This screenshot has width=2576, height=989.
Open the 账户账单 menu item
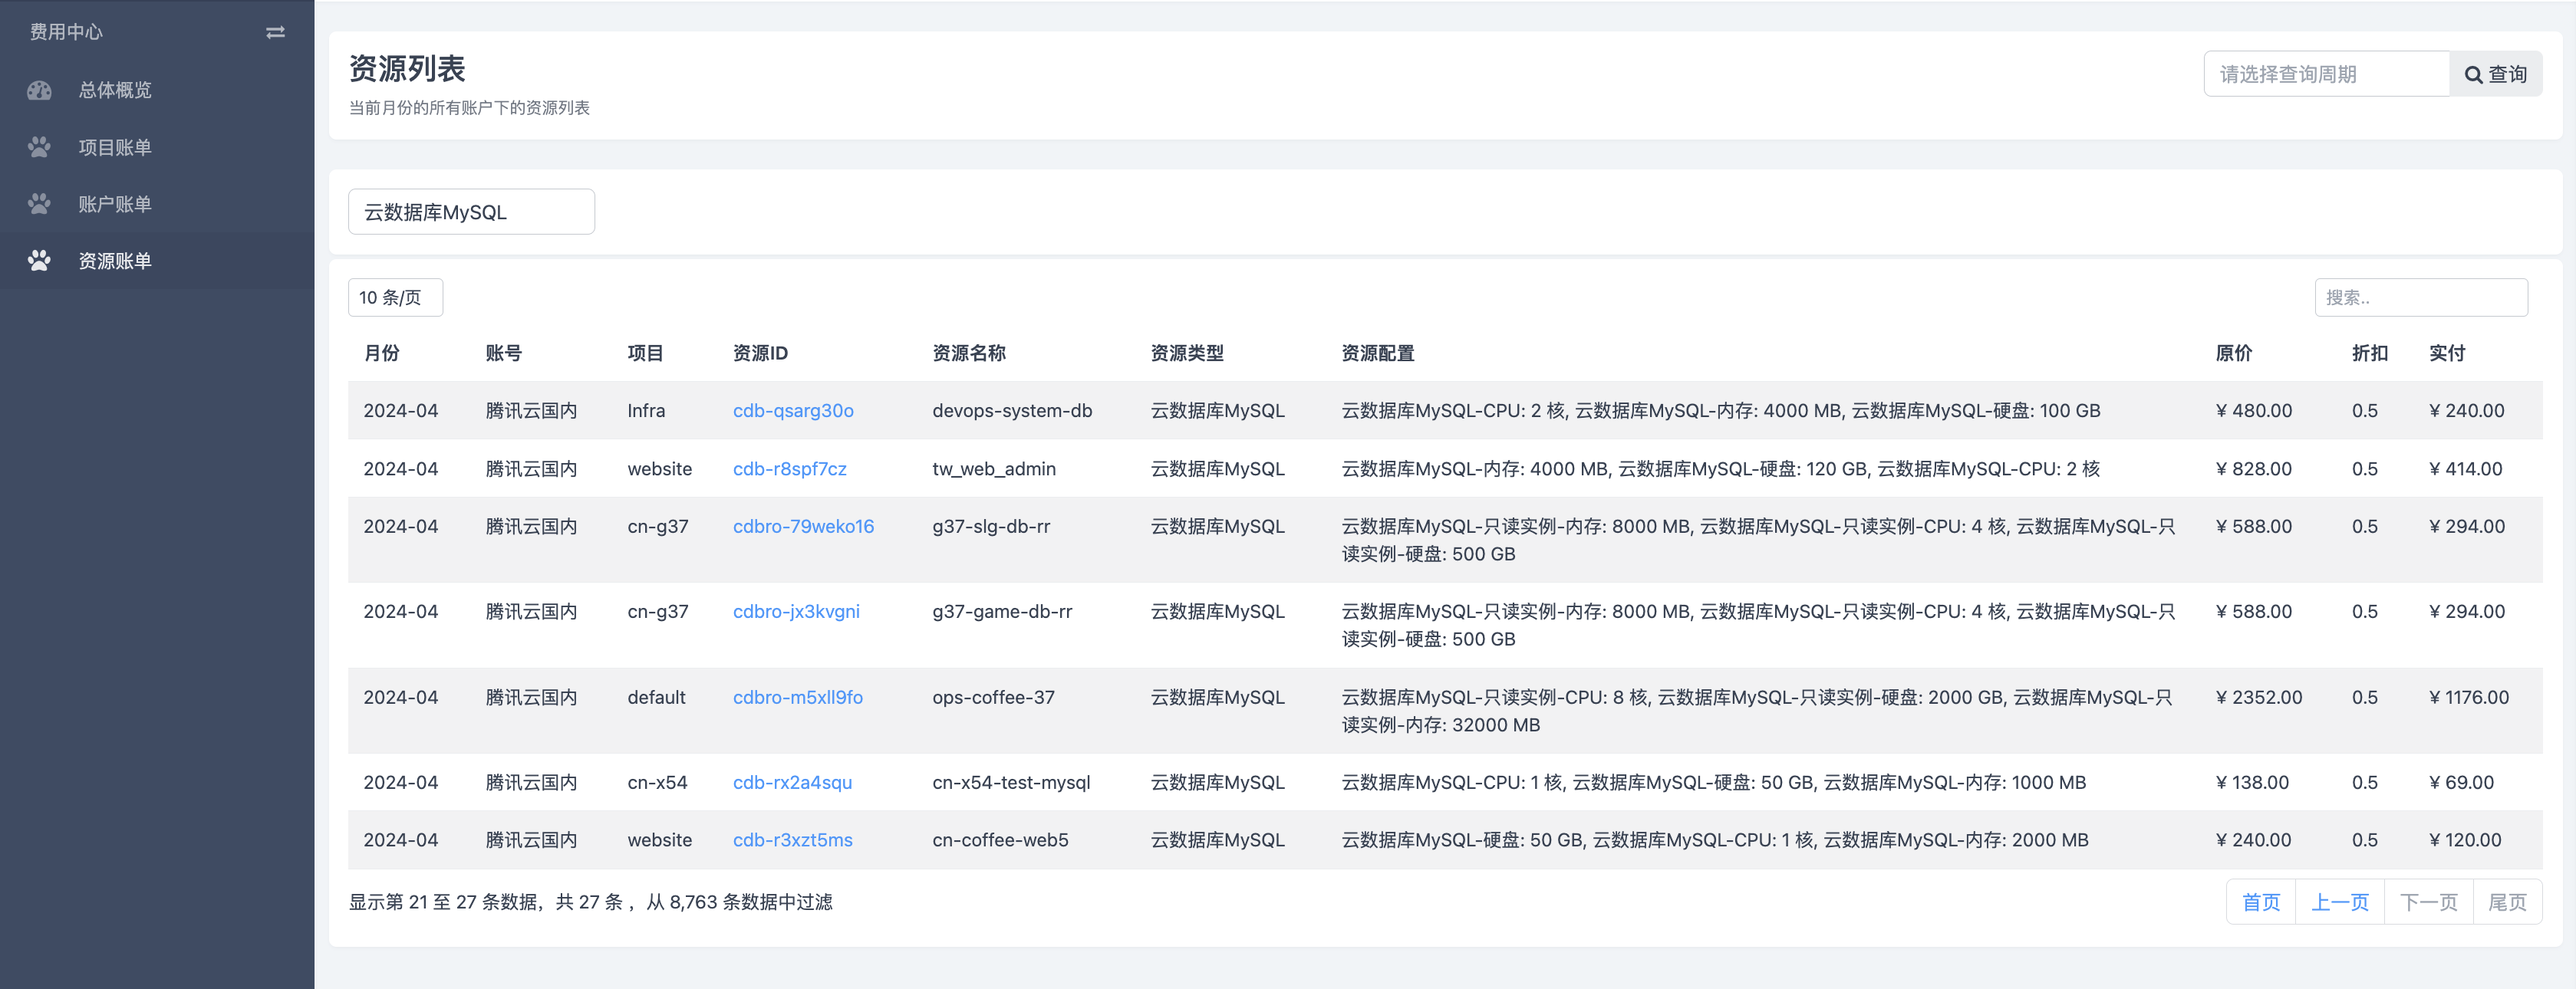pyautogui.click(x=115, y=205)
